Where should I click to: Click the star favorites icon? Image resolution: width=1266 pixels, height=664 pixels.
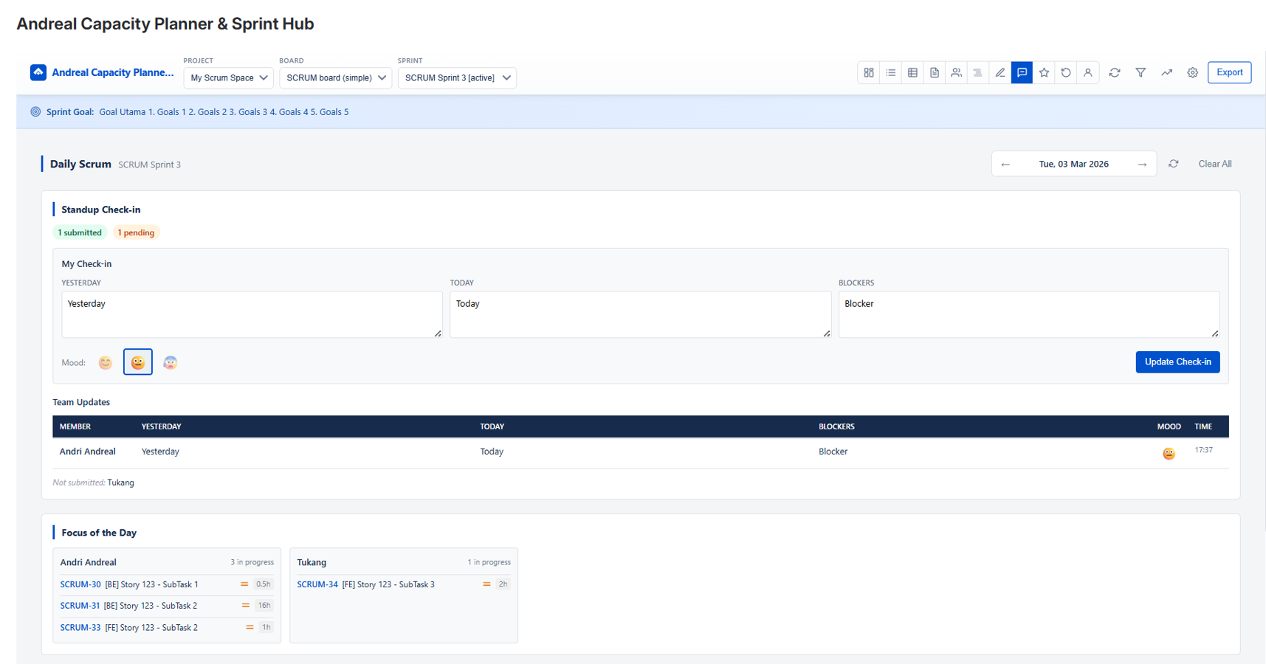1044,72
